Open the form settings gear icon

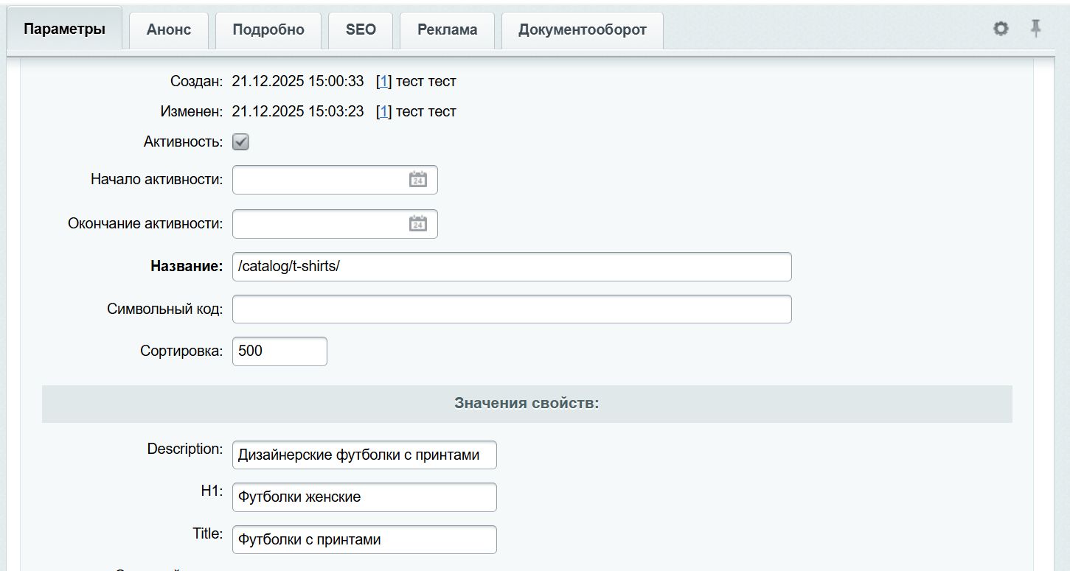point(1001,29)
